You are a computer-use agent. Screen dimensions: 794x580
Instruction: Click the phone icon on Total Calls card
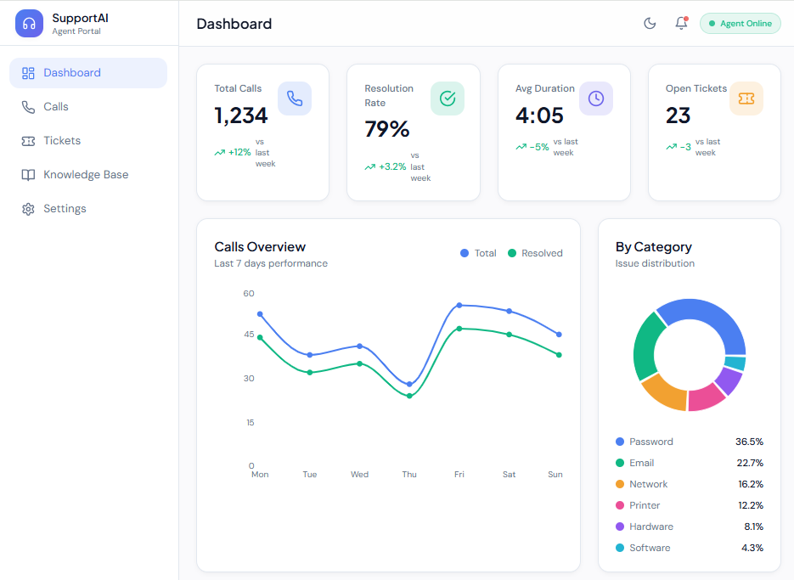pos(295,99)
